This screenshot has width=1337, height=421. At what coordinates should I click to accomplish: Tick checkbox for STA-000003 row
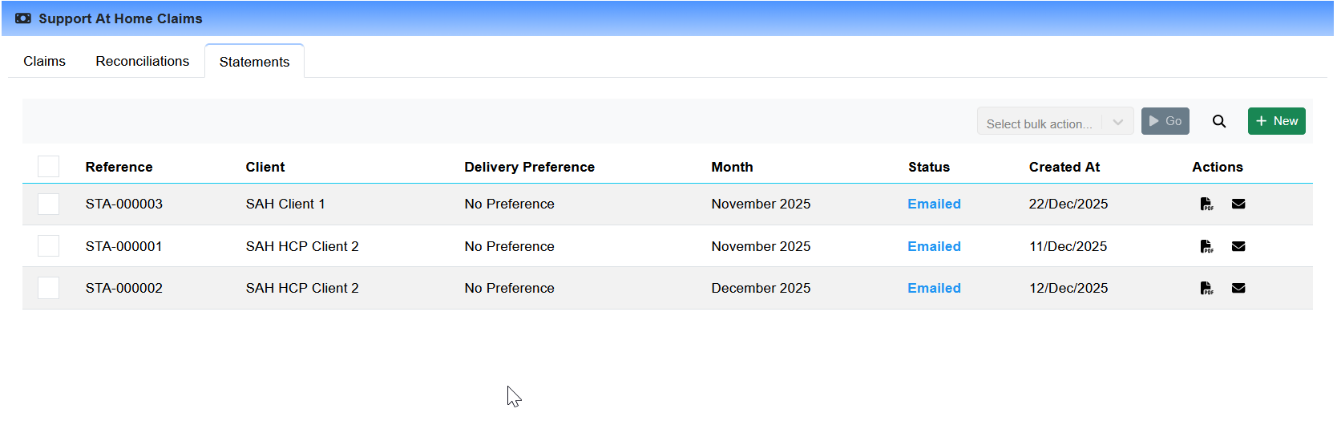tap(49, 204)
